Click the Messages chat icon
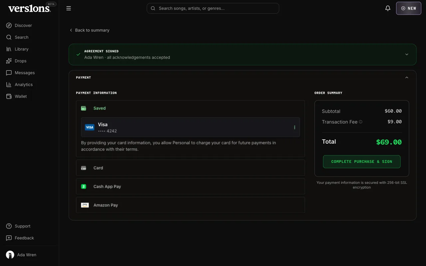 coord(9,72)
